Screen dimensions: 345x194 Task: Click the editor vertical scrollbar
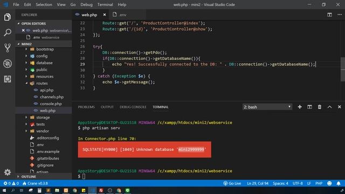(343, 69)
